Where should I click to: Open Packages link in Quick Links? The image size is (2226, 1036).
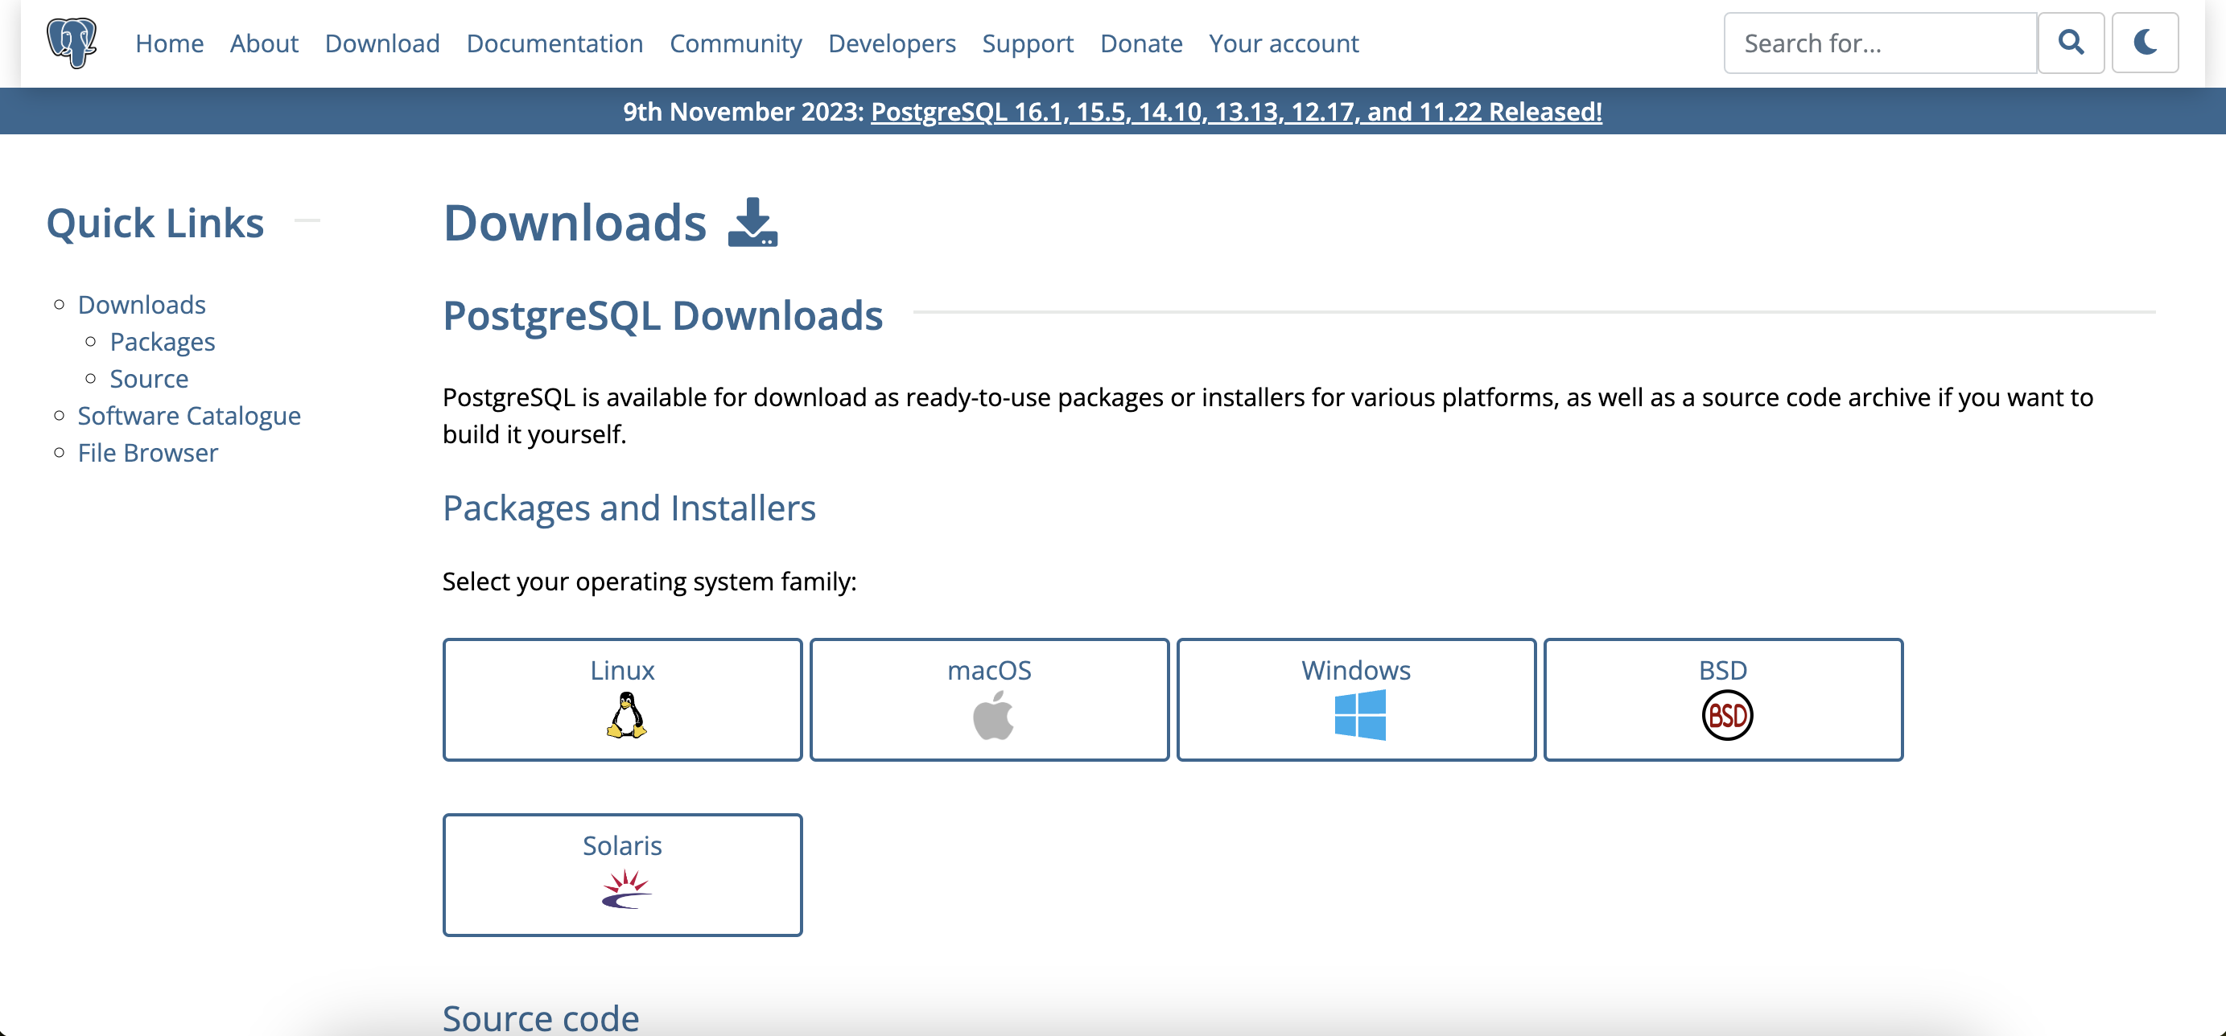point(163,342)
